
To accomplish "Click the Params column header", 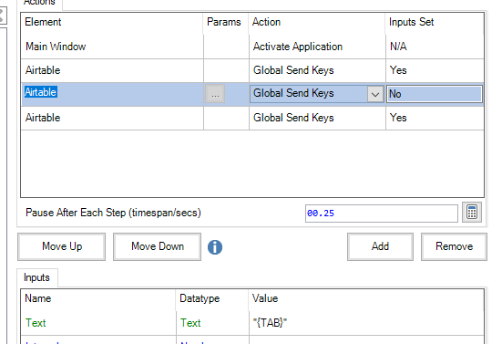I will (x=226, y=22).
